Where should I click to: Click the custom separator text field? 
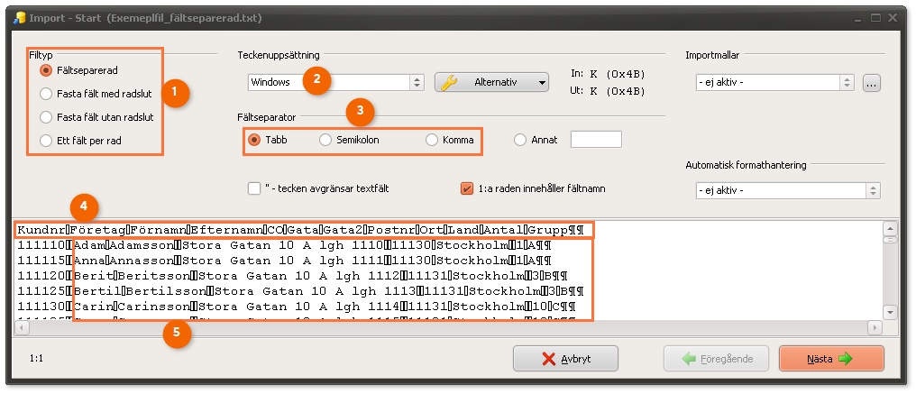point(596,140)
